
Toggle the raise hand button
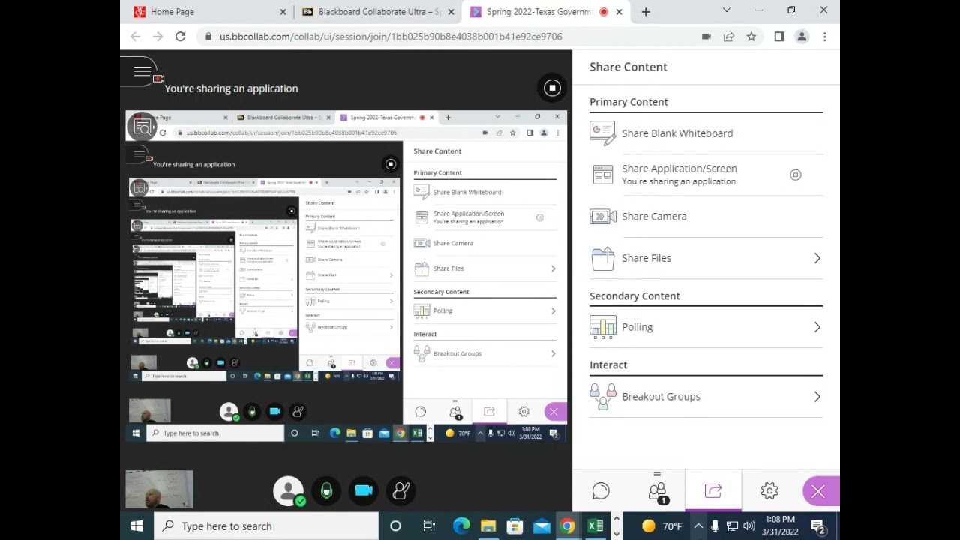(x=401, y=490)
